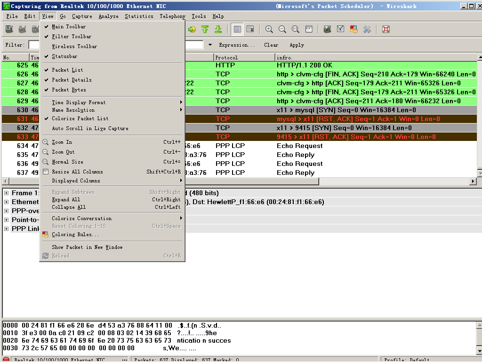Click packet list scroll right arrow
This screenshot has width=482, height=362.
[473, 181]
